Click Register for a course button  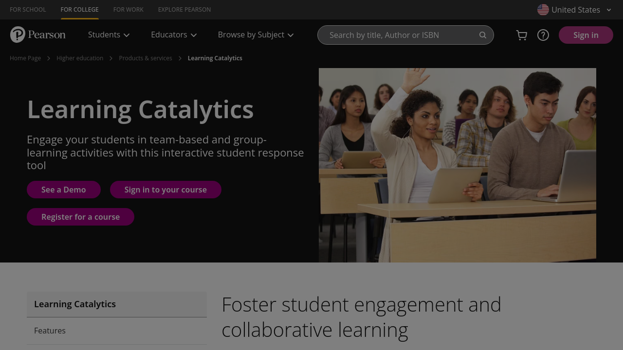tap(80, 217)
